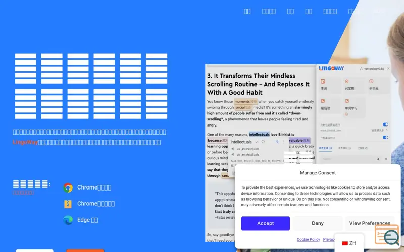Open the partially hidden Privacy link

pyautogui.click(x=329, y=239)
